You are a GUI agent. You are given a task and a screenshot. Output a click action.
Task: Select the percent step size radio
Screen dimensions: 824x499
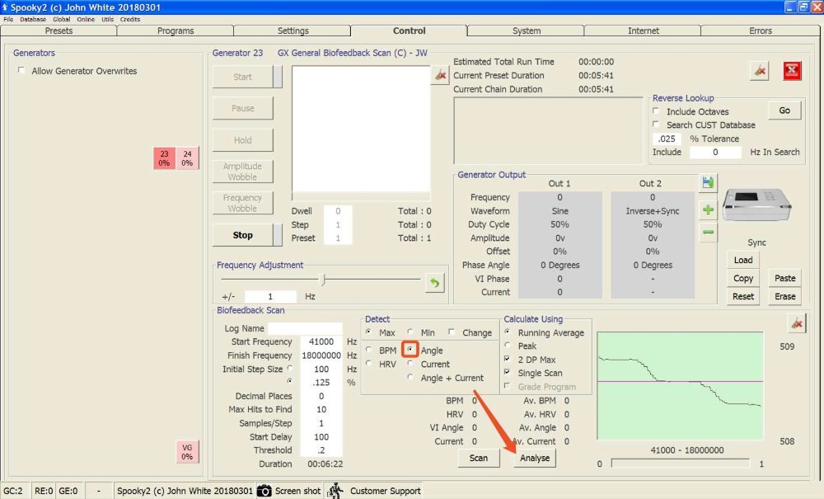(289, 381)
